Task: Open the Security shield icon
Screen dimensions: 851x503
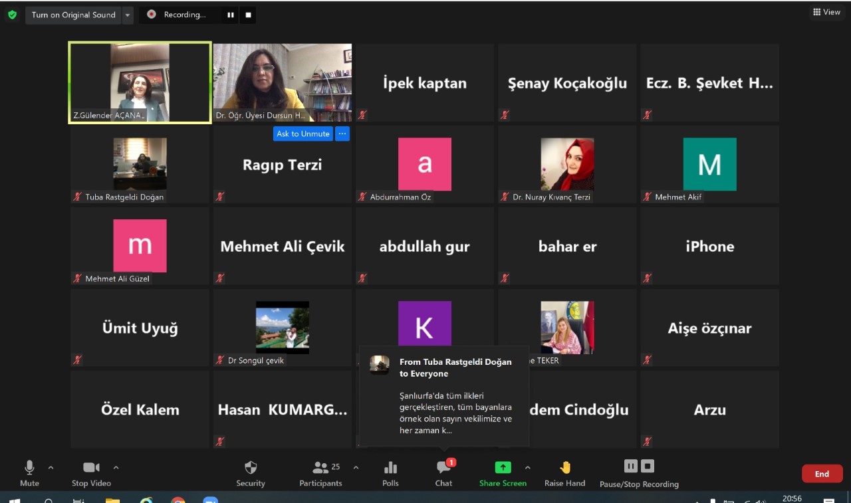Action: 251,468
